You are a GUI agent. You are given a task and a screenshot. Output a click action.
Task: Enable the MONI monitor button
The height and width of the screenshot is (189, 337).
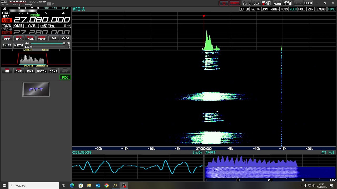(277, 3)
